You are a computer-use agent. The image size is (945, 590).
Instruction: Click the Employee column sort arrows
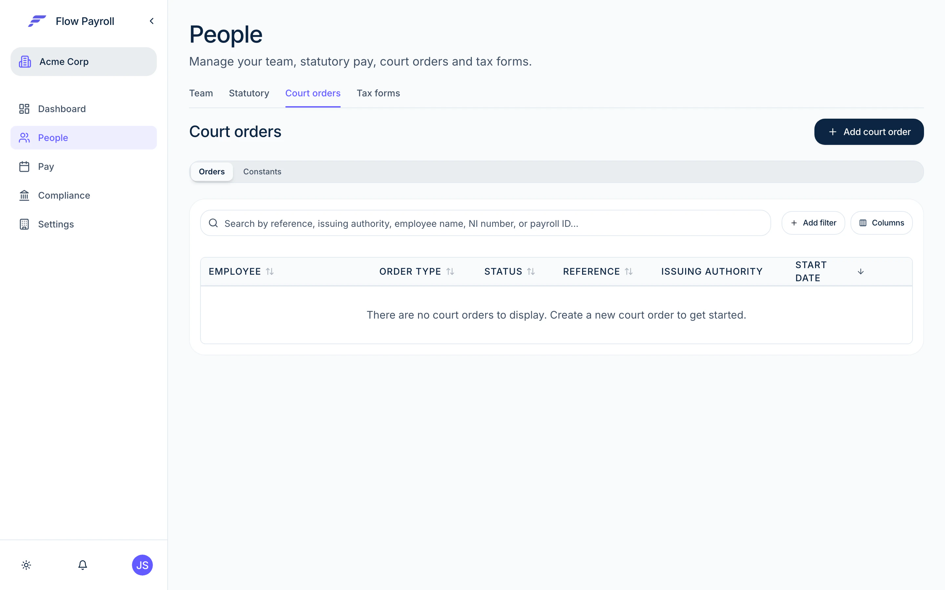[270, 272]
